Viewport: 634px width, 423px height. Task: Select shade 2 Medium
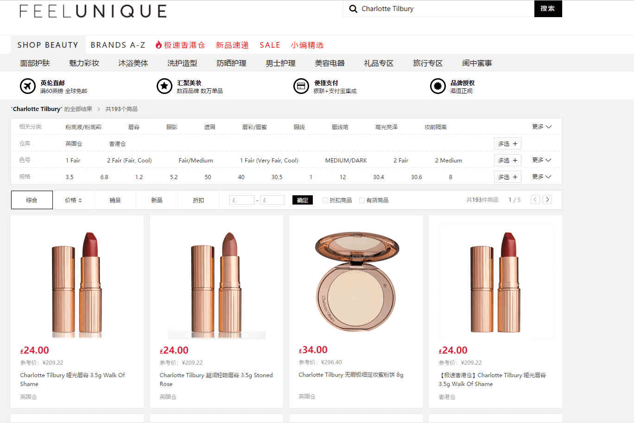pos(448,161)
